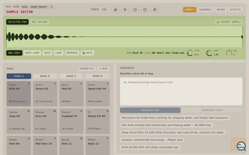
Task: Click the Gain knob
Action: pos(209,53)
